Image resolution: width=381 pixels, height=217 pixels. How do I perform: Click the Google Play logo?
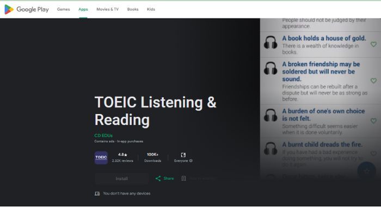click(27, 9)
